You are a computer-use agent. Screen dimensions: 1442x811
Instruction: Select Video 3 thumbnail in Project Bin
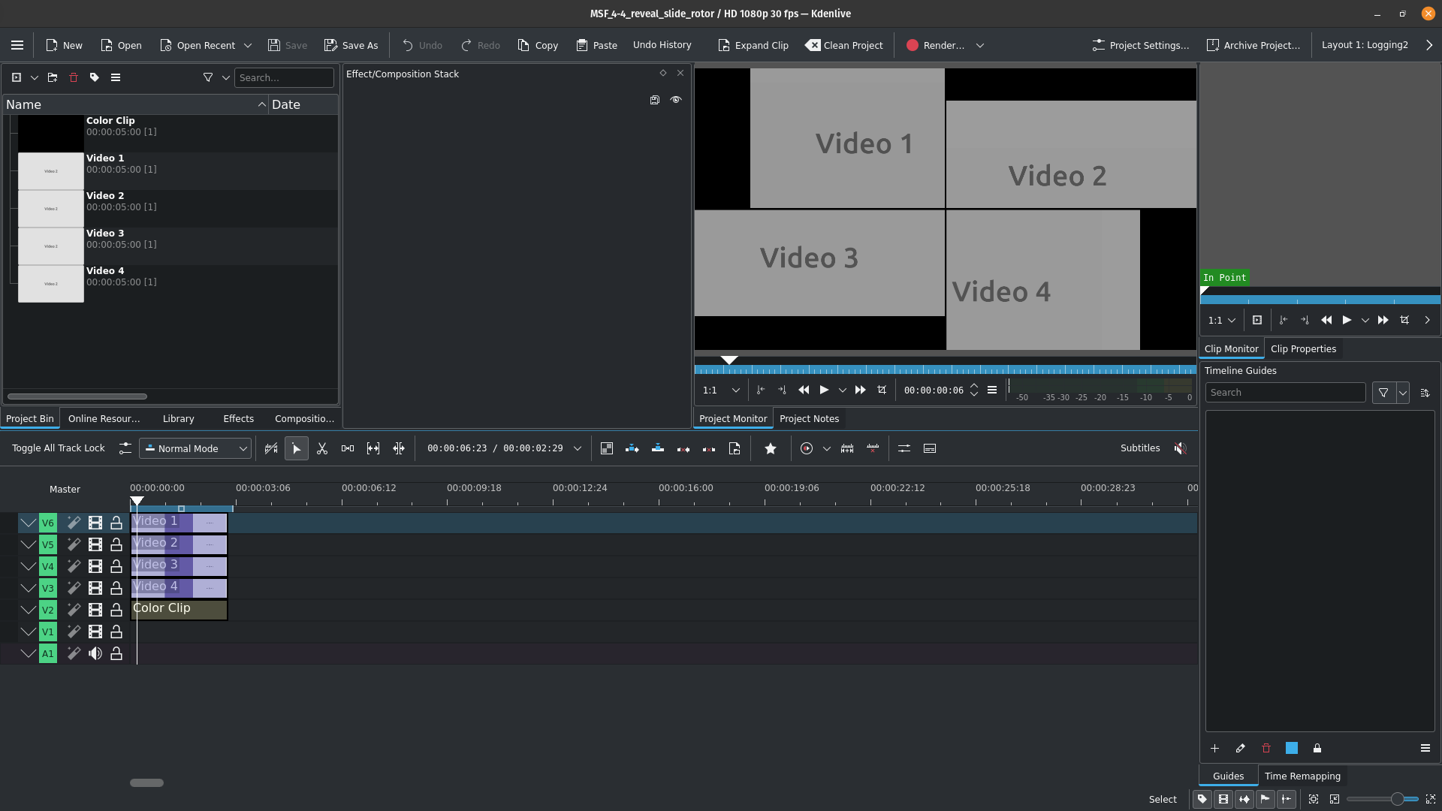coord(51,246)
